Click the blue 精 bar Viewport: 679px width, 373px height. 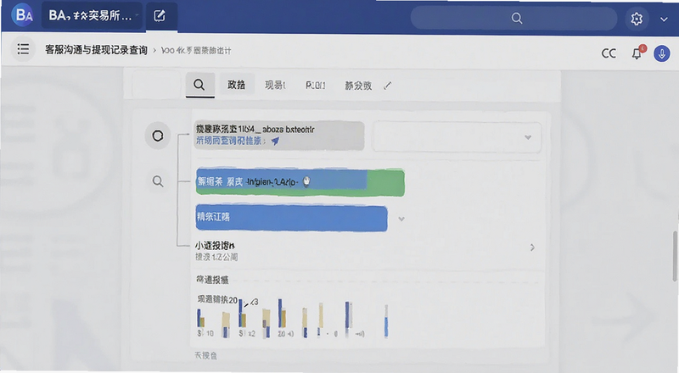[x=291, y=218]
